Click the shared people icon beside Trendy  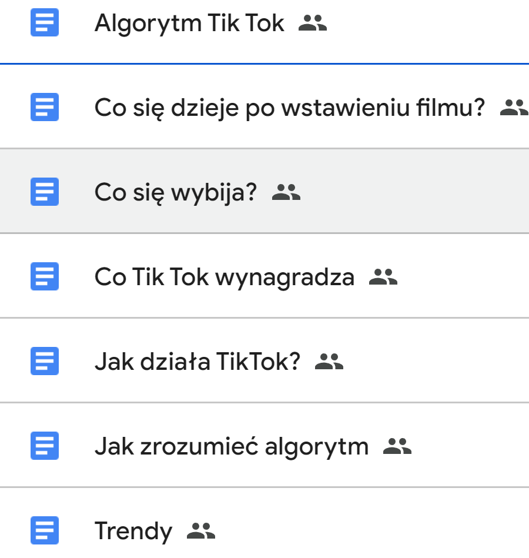[x=201, y=532]
